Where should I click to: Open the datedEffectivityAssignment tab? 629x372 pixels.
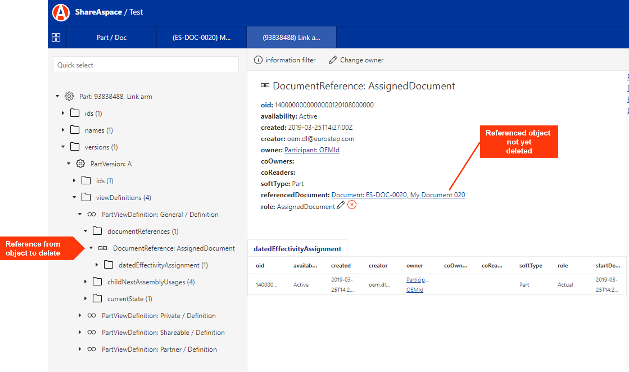point(297,249)
